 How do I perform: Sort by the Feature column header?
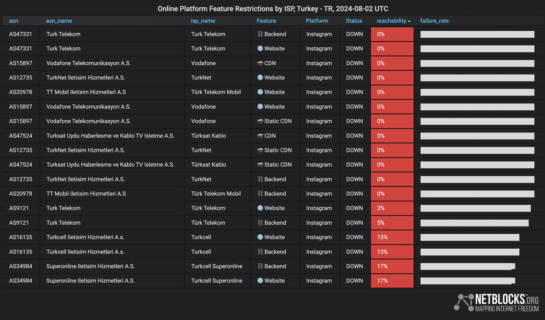(266, 21)
